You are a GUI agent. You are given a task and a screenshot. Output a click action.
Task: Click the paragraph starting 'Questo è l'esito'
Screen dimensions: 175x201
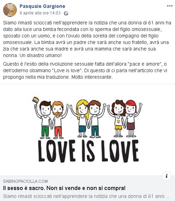(85, 70)
